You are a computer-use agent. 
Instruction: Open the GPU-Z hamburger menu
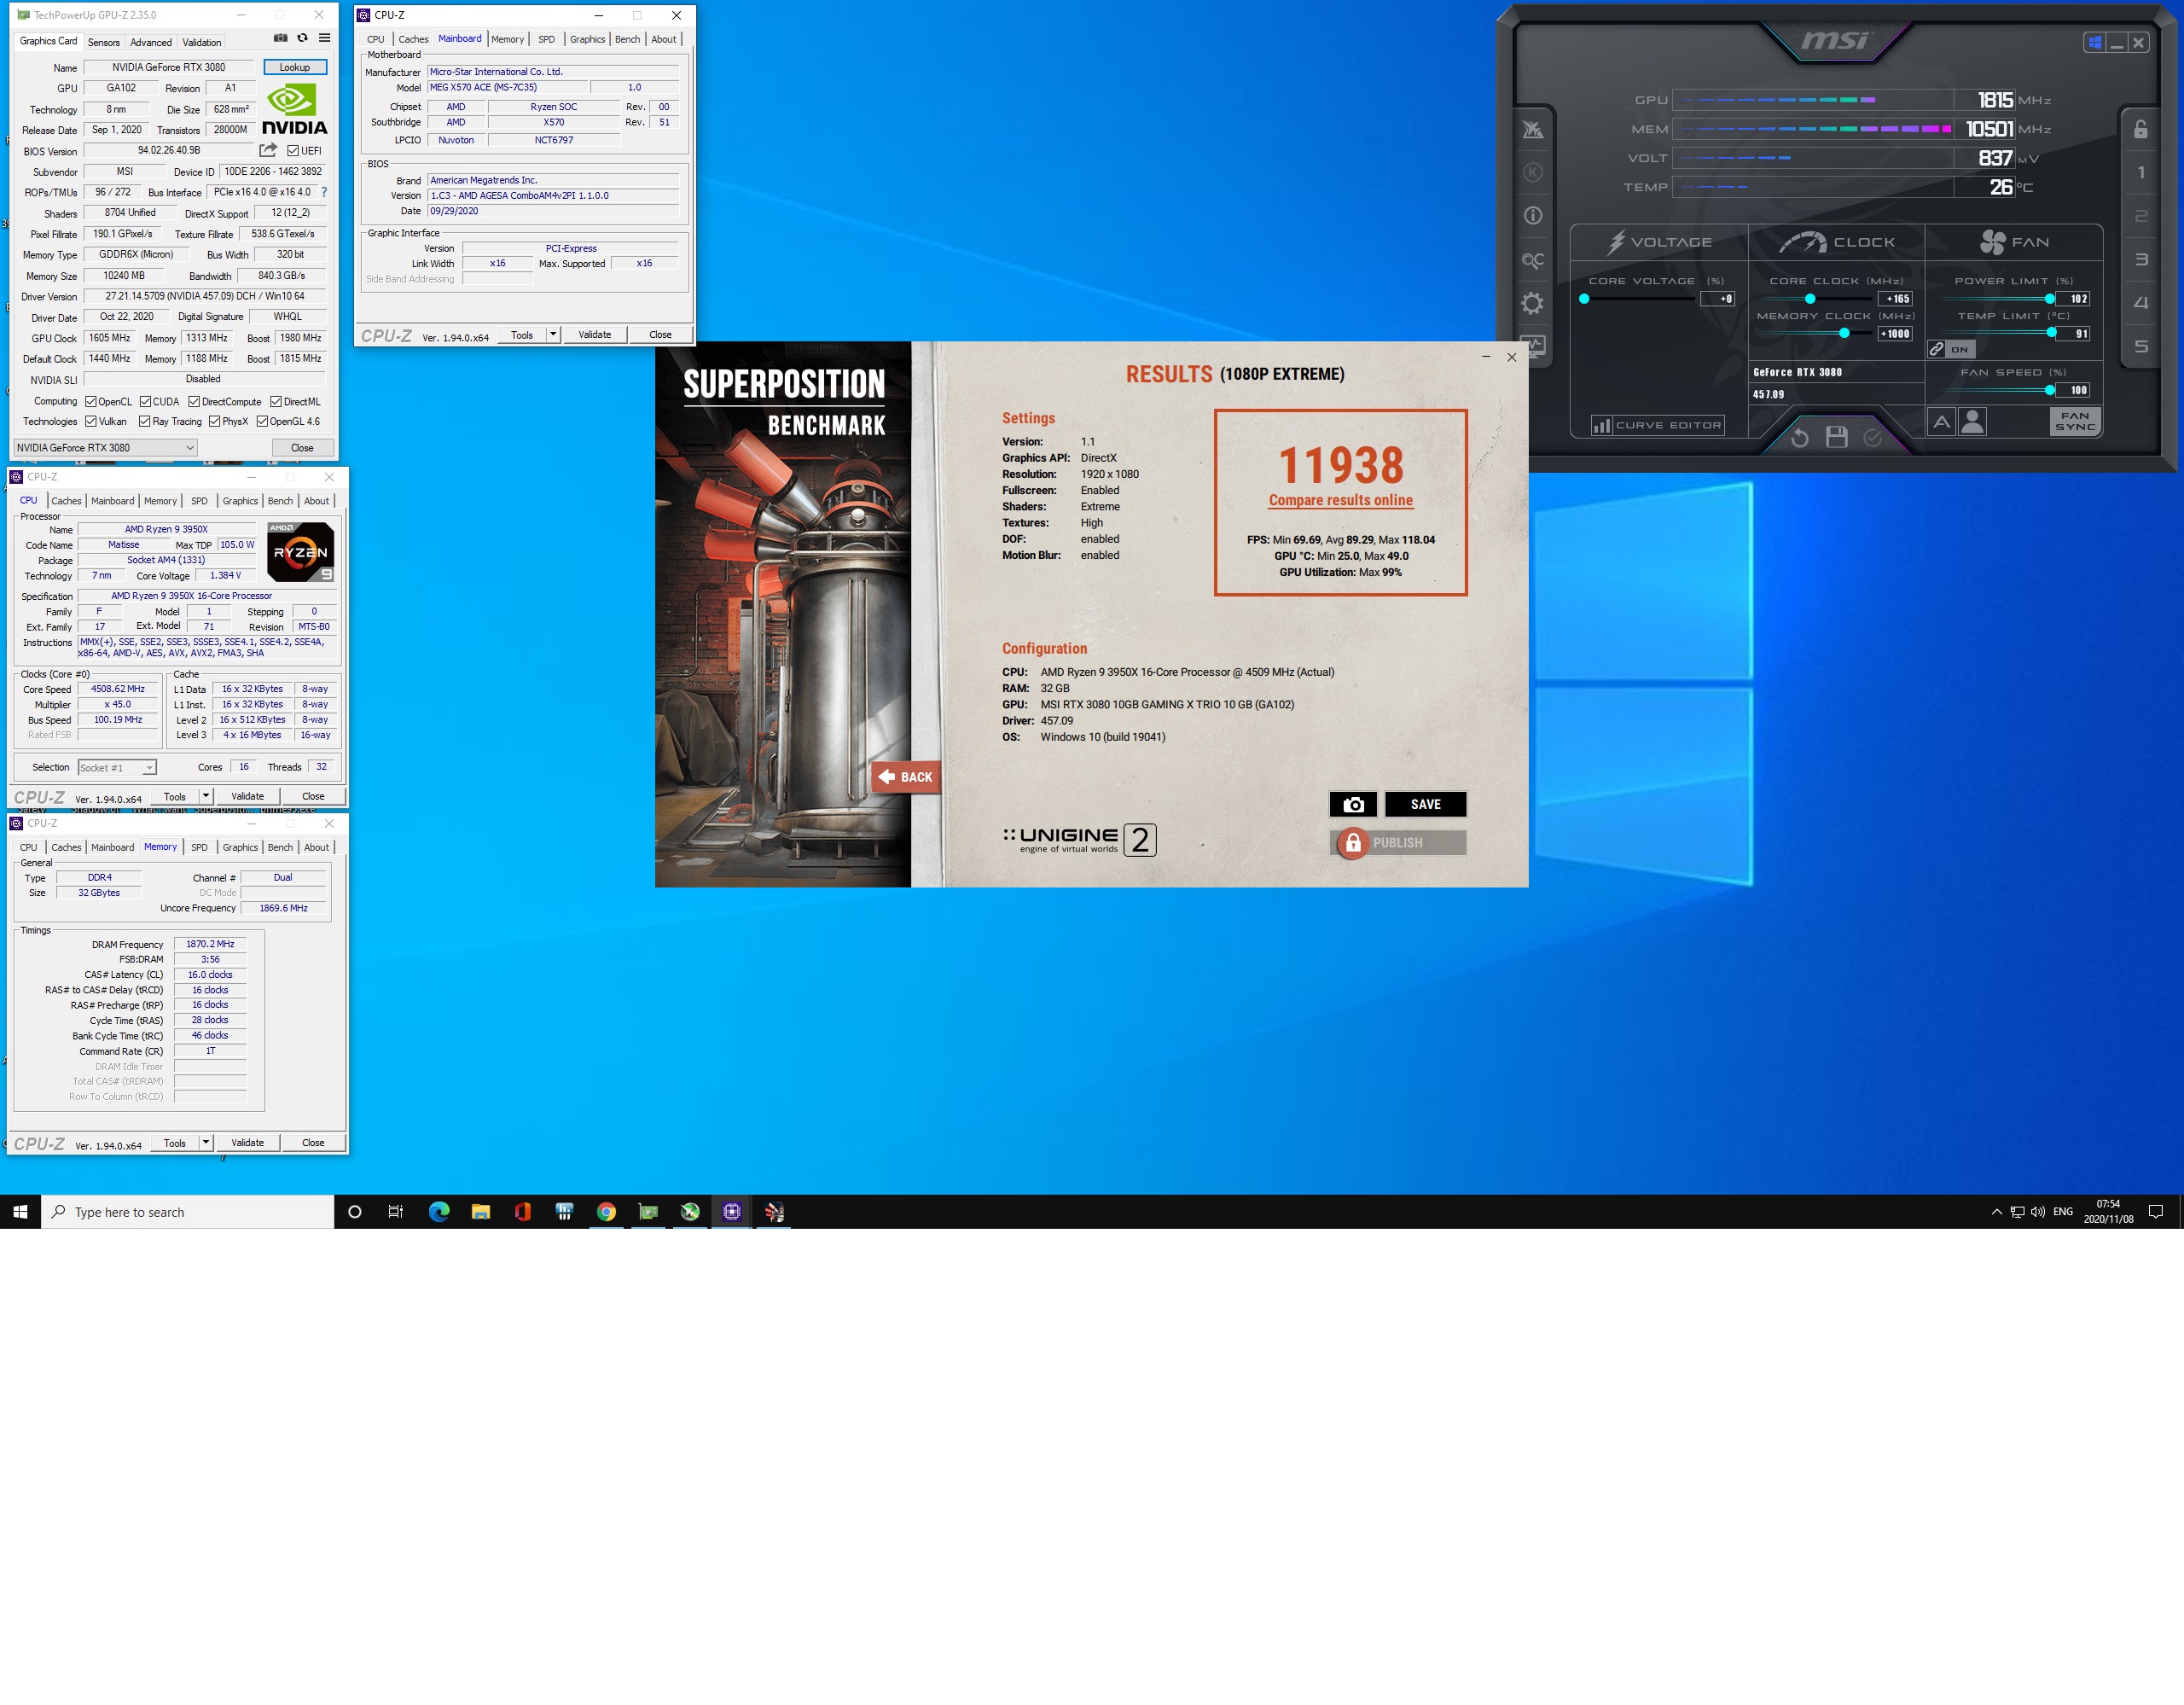click(x=325, y=38)
